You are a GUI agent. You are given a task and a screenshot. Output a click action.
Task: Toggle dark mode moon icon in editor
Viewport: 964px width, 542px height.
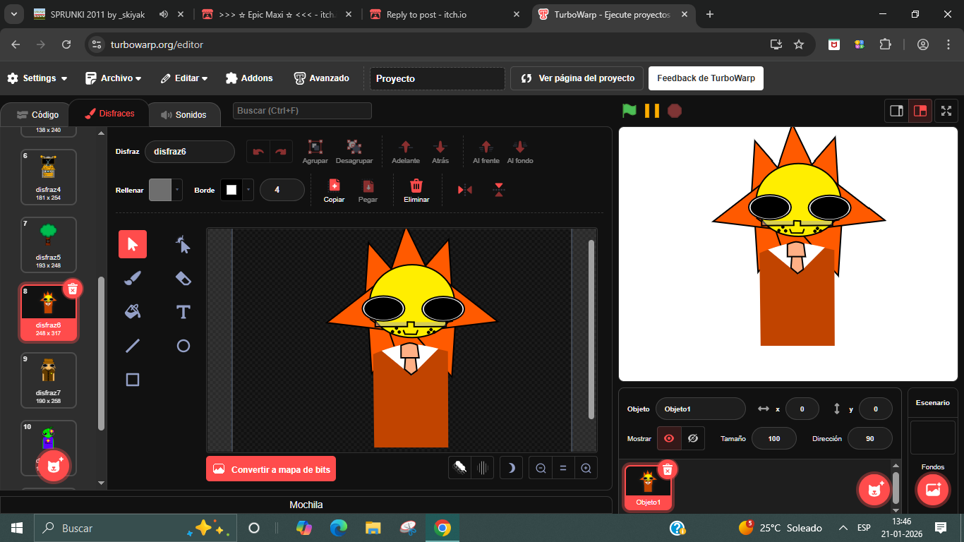click(x=512, y=468)
